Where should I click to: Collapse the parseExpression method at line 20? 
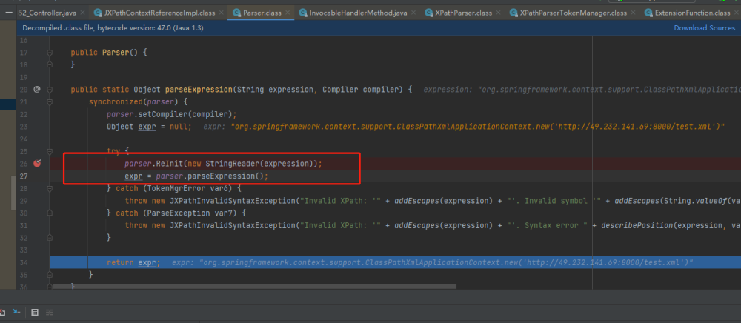pyautogui.click(x=50, y=89)
